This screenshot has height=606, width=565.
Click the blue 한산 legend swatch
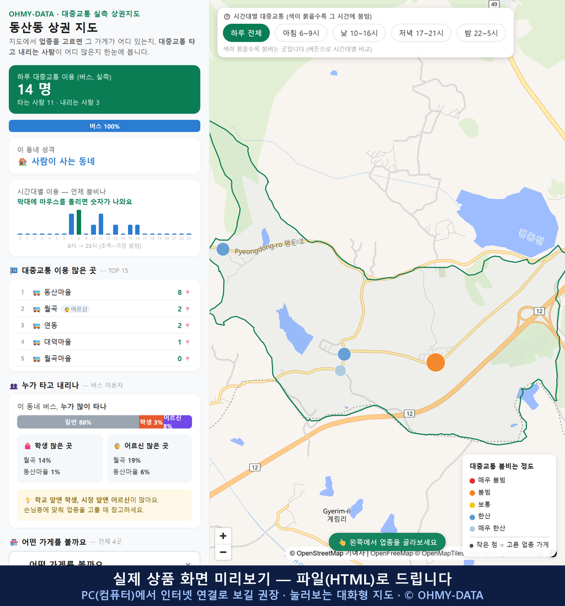pos(472,517)
